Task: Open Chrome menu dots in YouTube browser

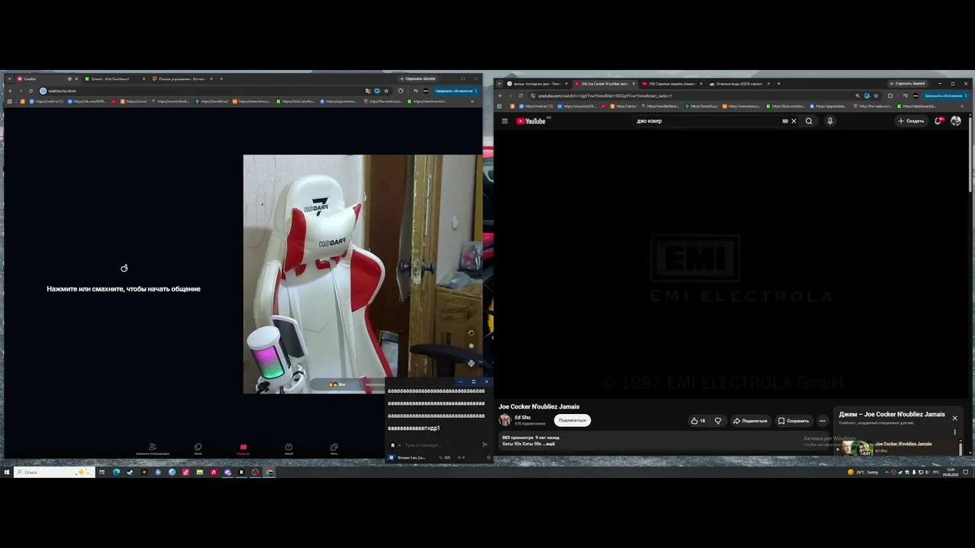Action: (967, 96)
